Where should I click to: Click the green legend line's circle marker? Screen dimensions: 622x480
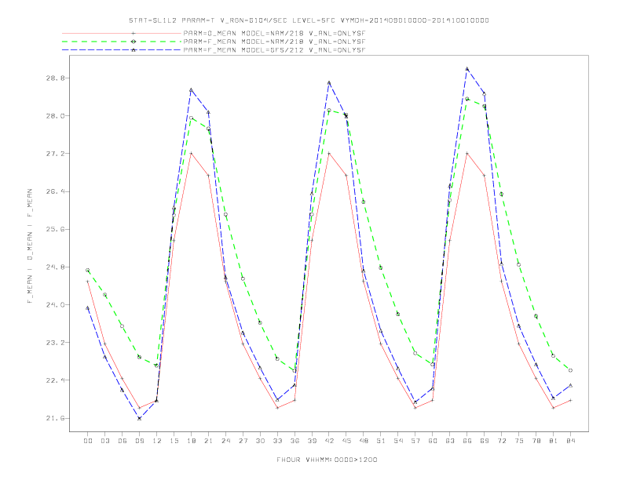point(134,42)
